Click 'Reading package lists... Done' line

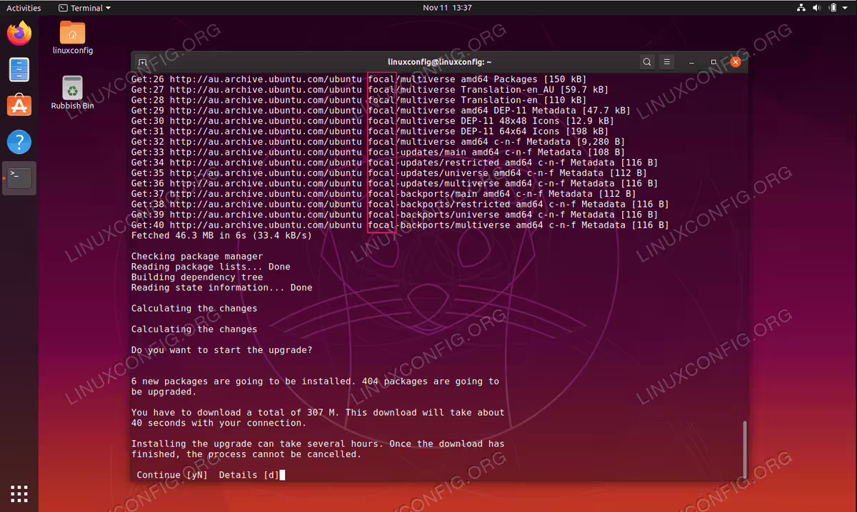coord(211,267)
